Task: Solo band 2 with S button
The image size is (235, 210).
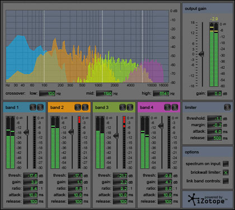Action: (78, 108)
